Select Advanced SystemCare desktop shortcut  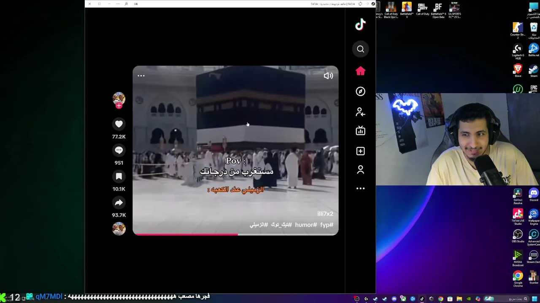pos(534,238)
